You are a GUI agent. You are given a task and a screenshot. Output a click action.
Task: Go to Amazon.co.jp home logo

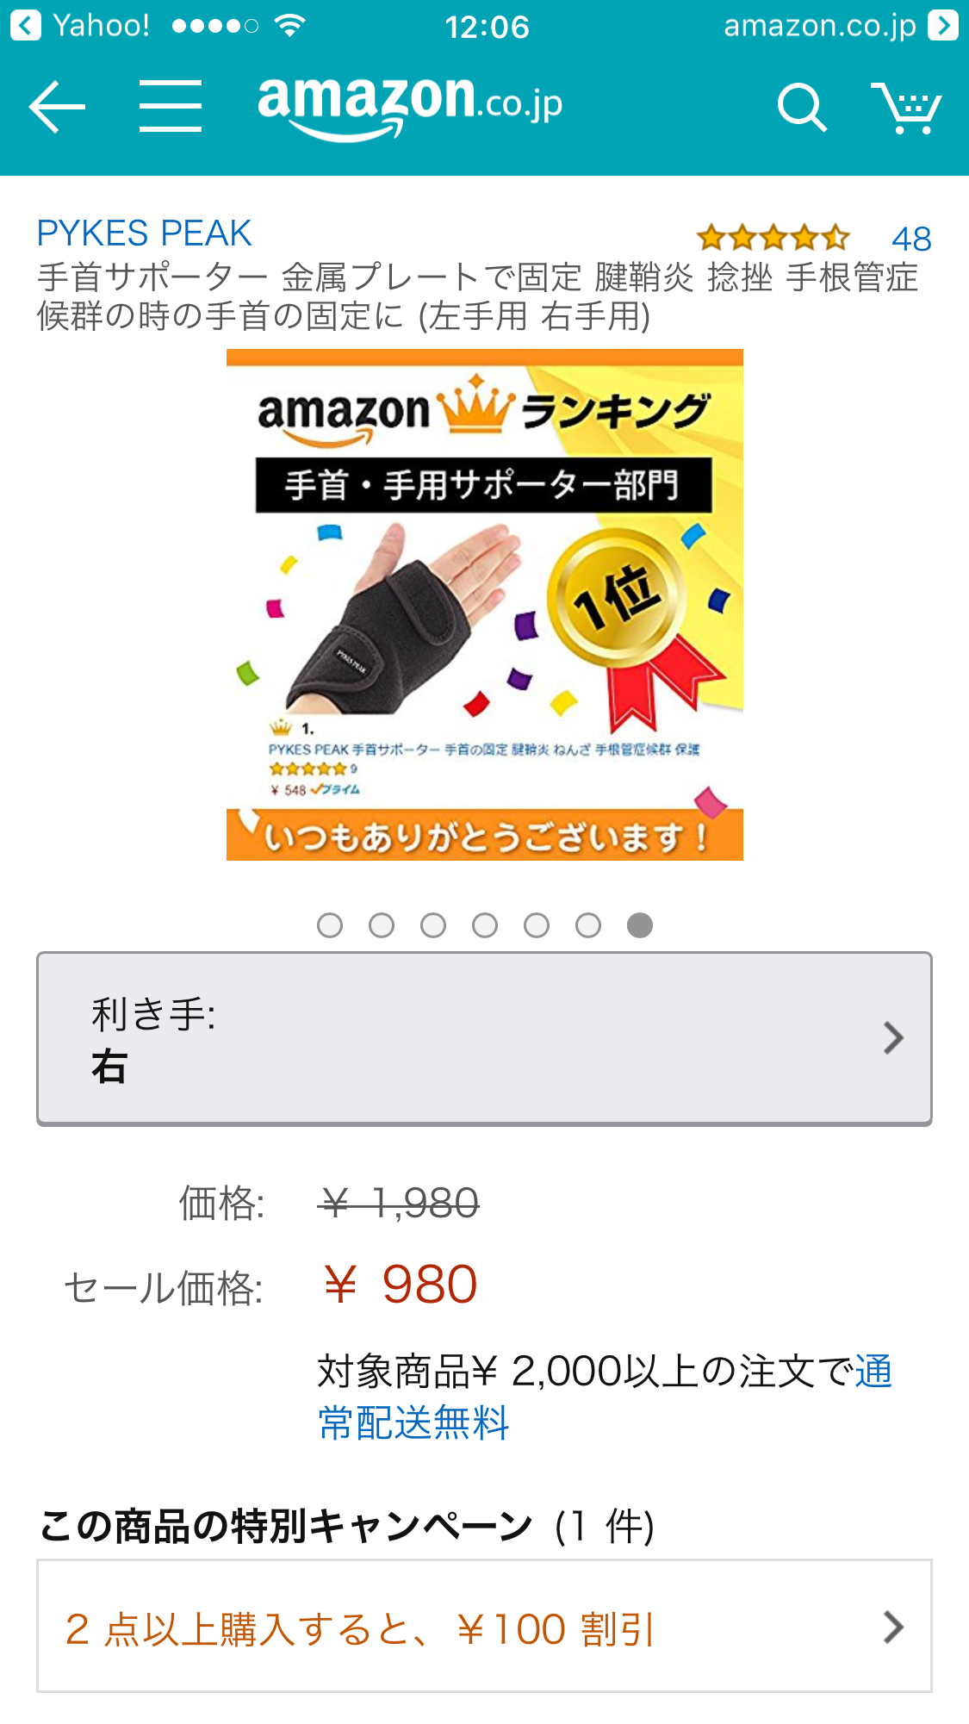point(410,106)
